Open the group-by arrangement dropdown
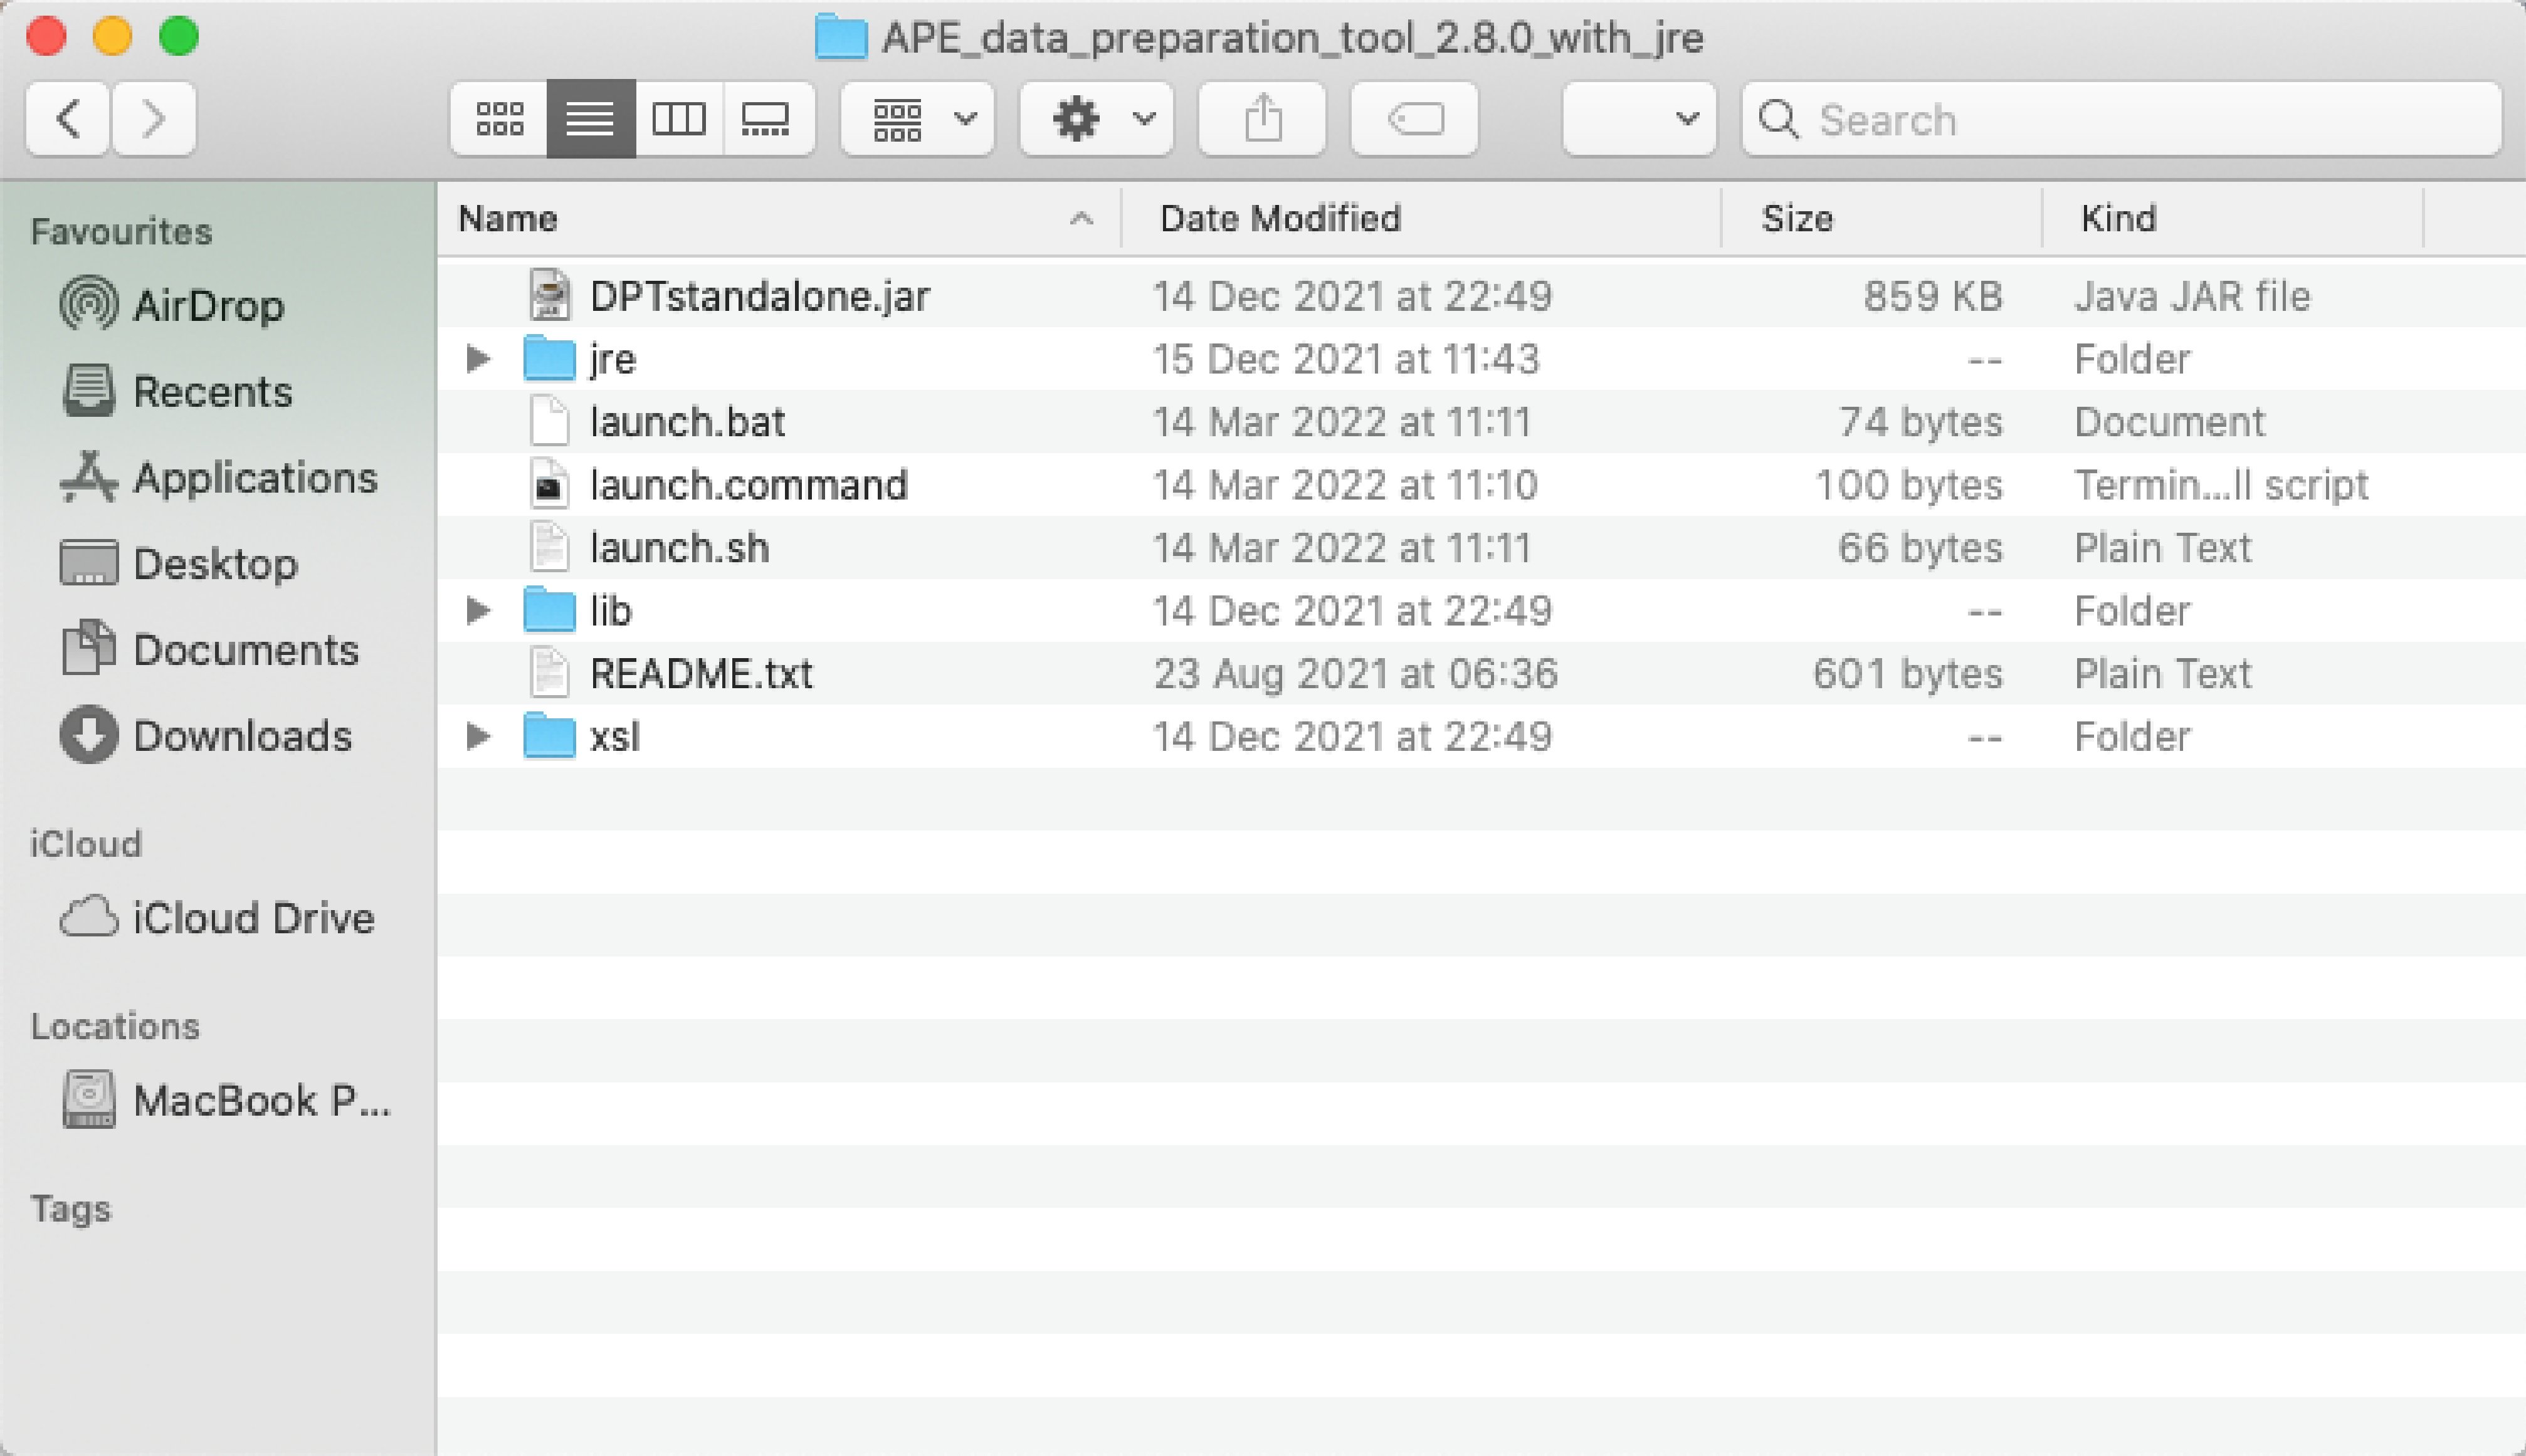The image size is (2526, 1456). 918,119
